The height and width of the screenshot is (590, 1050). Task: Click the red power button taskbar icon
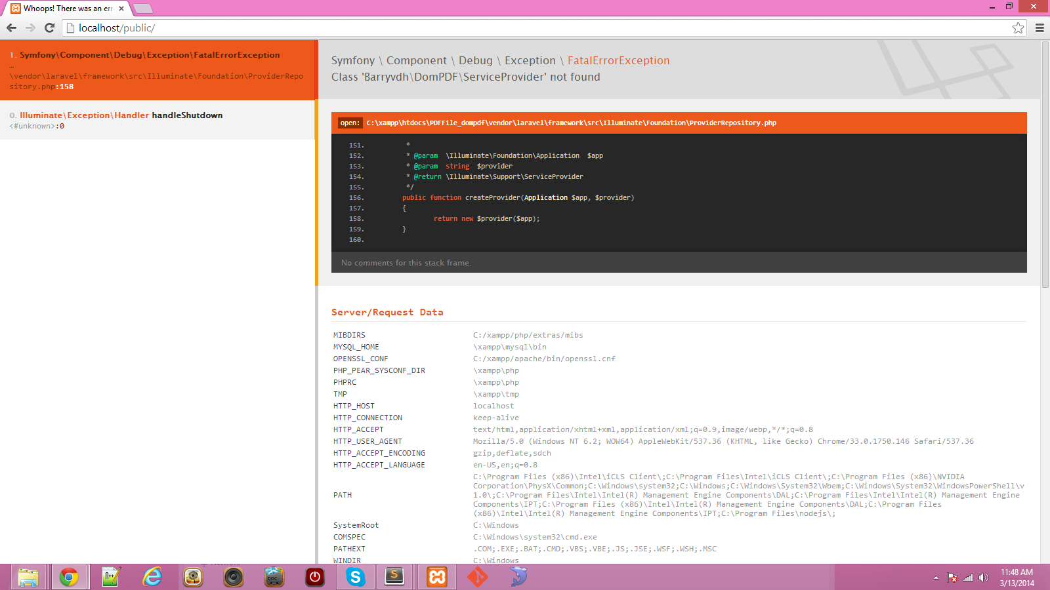[x=315, y=577]
